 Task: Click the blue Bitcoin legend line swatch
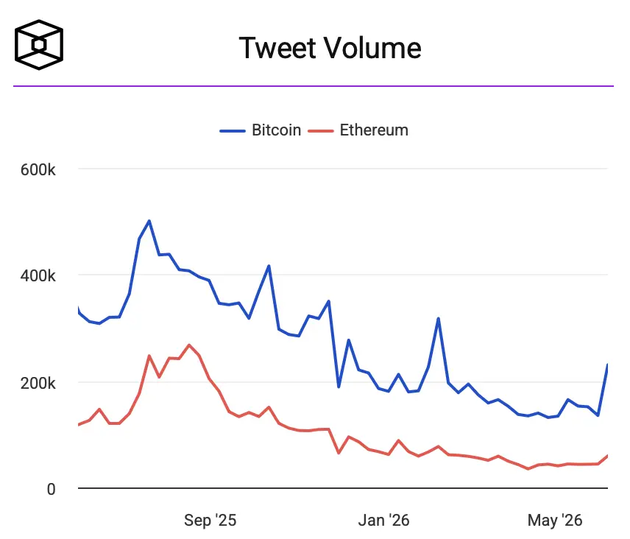tap(233, 131)
